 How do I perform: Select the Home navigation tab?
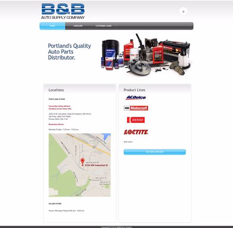[52, 26]
